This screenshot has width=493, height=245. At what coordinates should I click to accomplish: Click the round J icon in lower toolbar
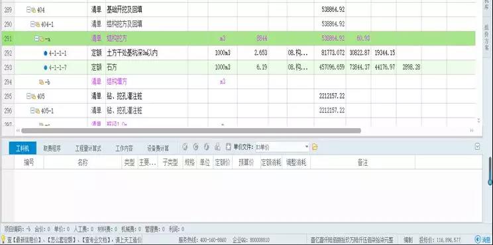pyautogui.click(x=206, y=147)
